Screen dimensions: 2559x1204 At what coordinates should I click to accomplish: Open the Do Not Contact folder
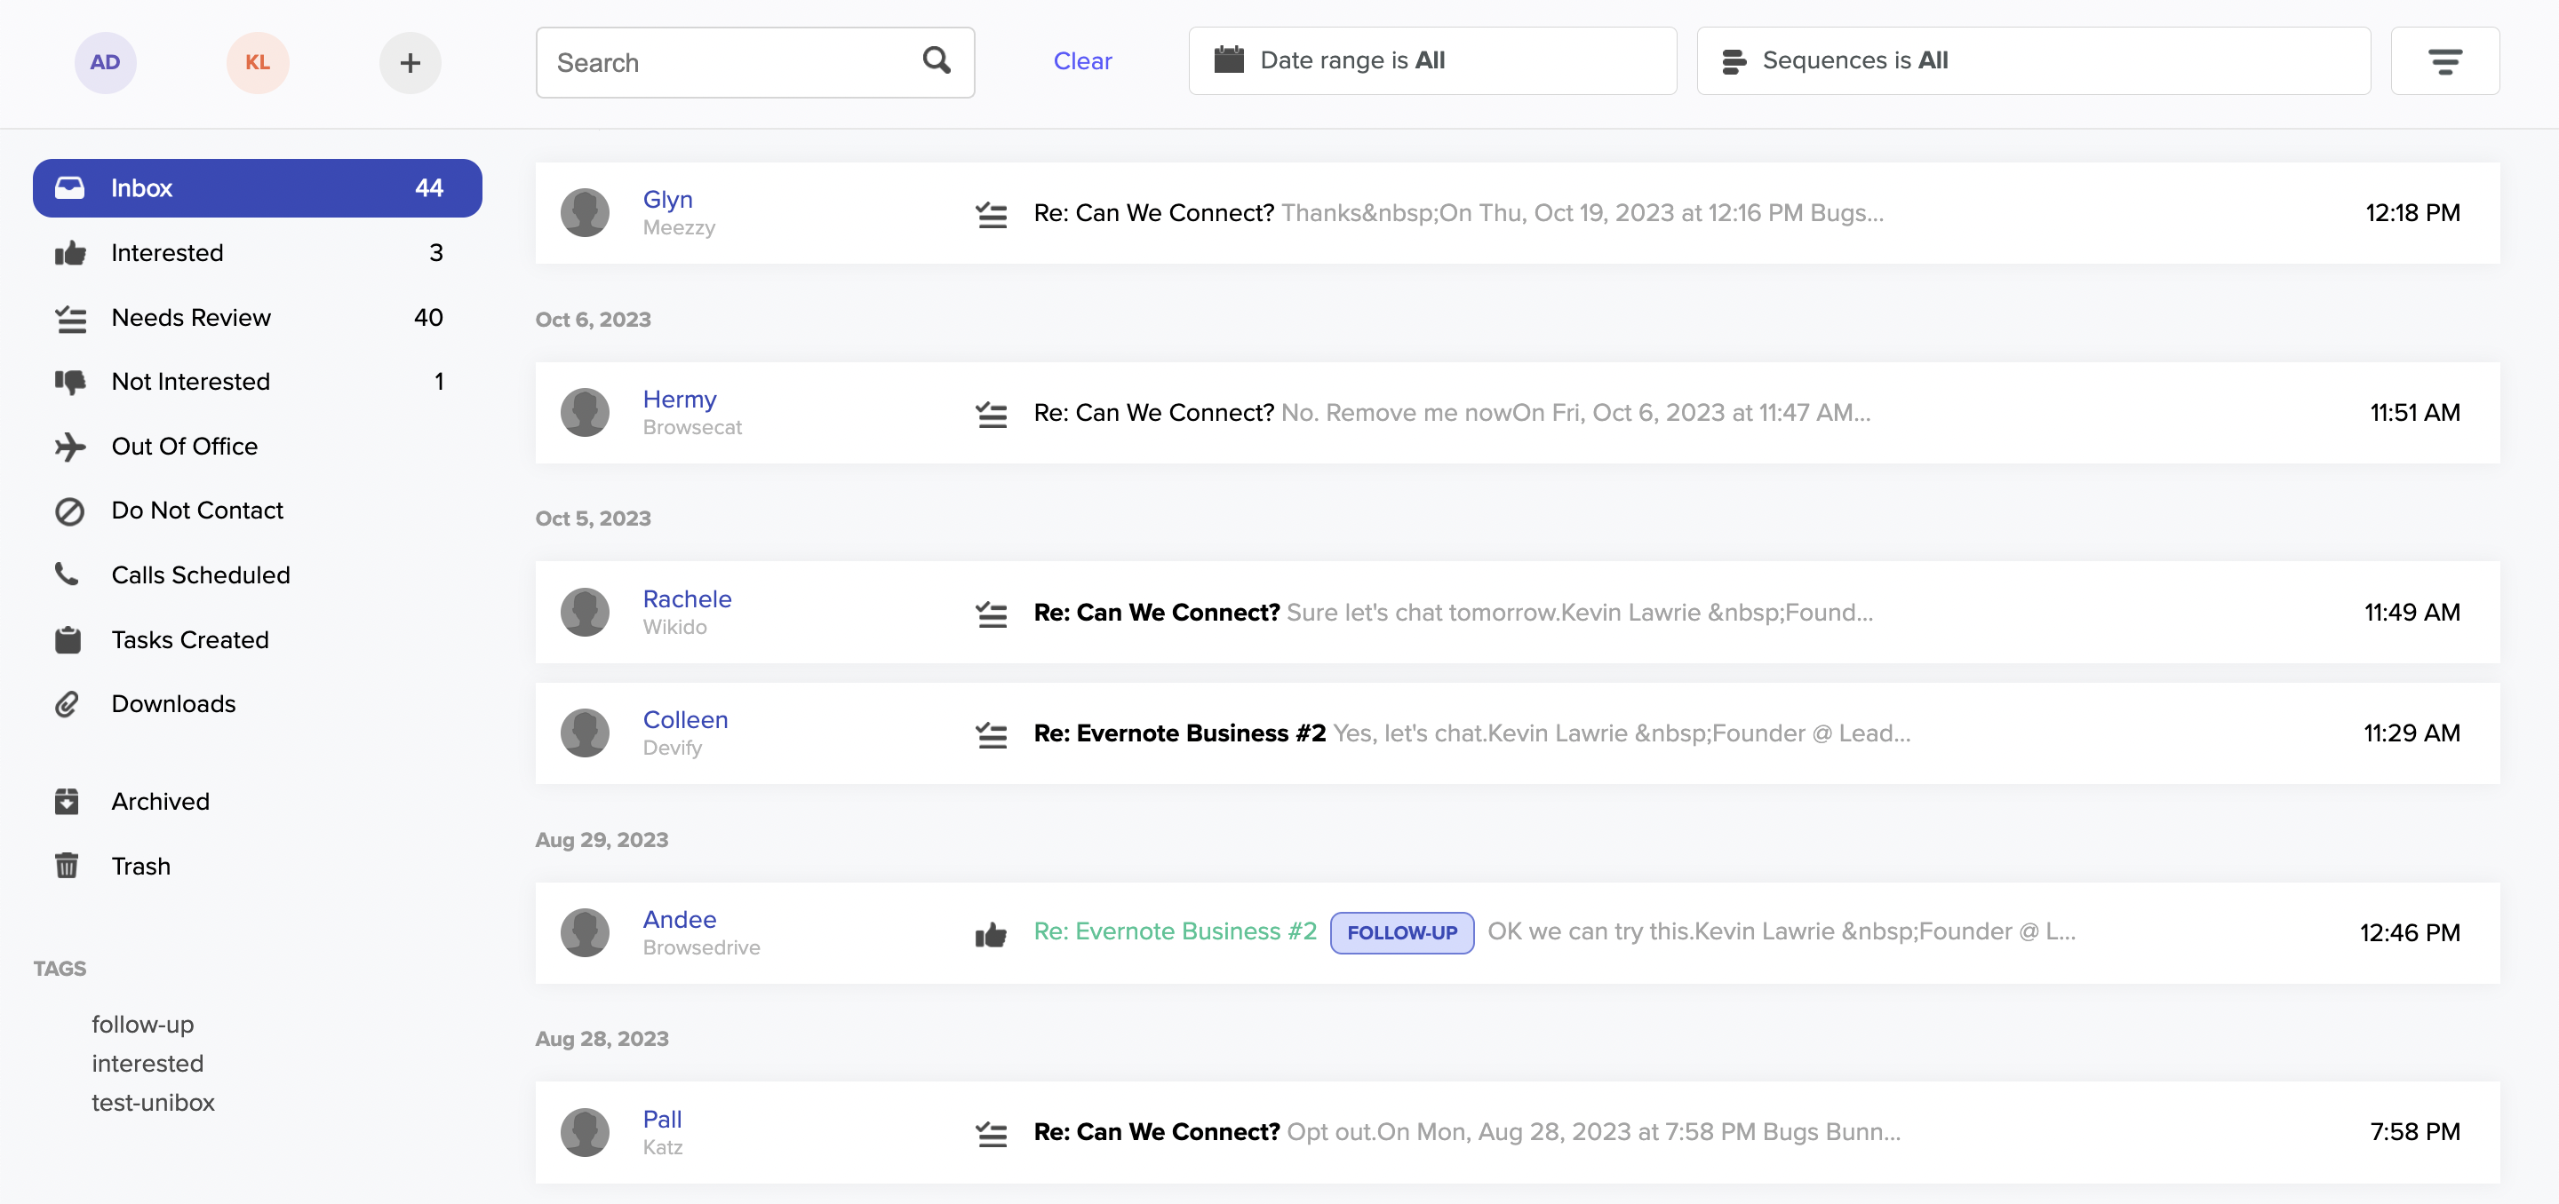coord(258,511)
